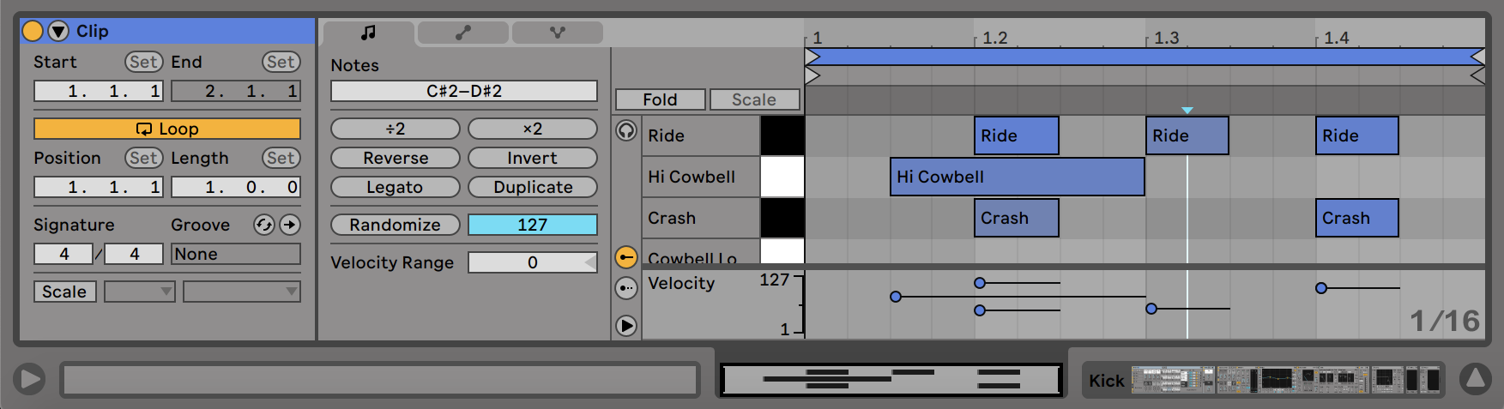Screen dimensions: 1504x409
Task: Click the Duplicate button
Action: [533, 187]
